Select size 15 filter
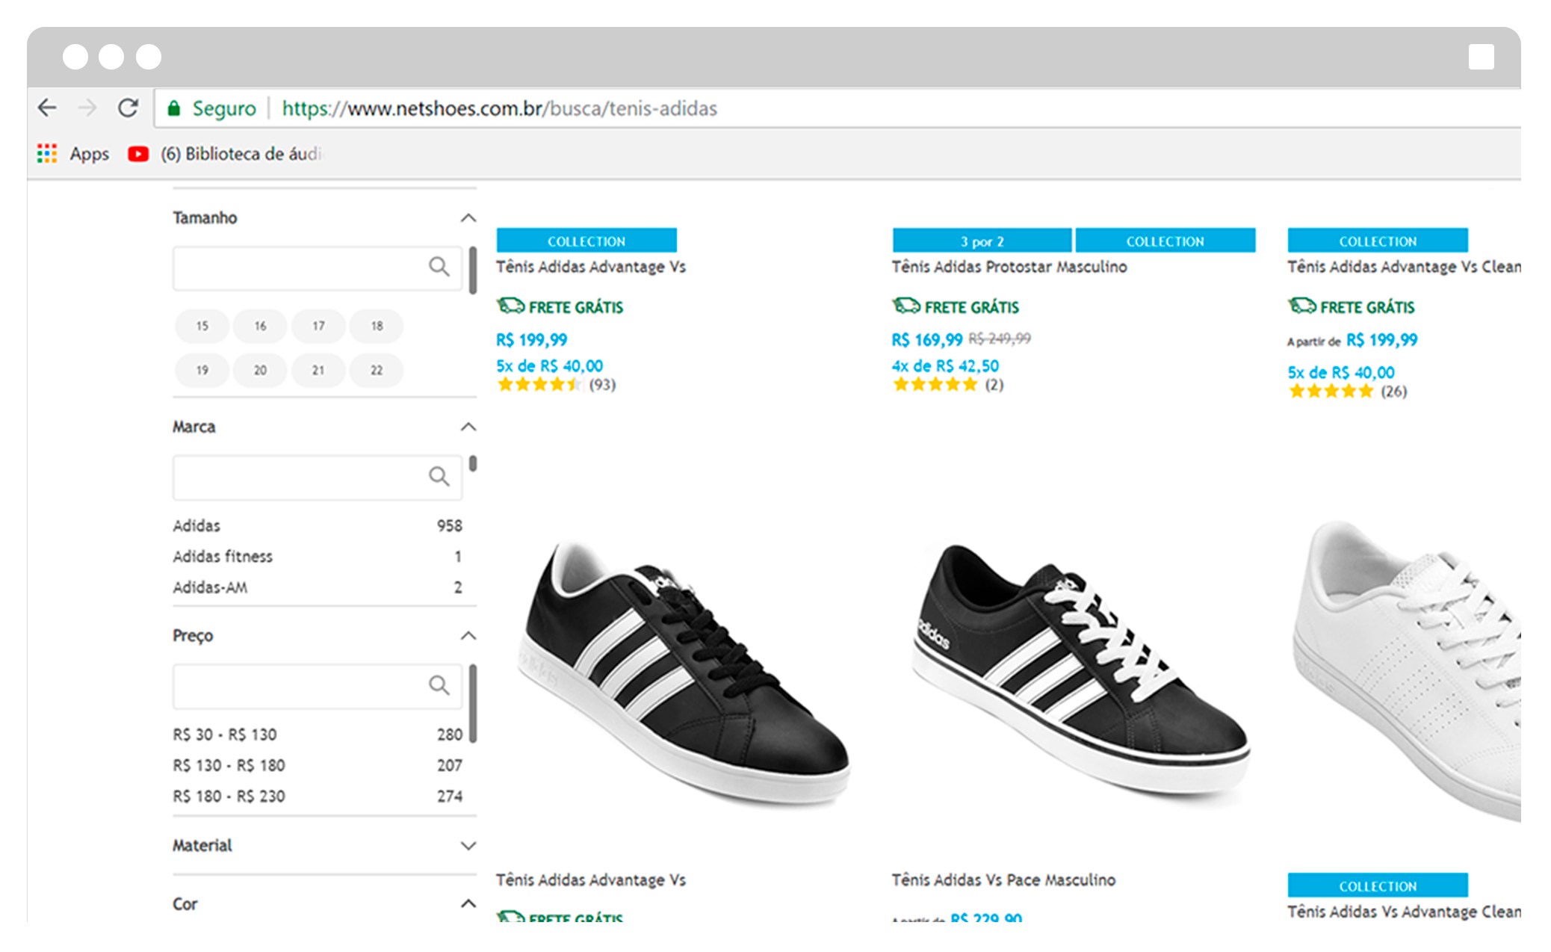This screenshot has height=952, width=1551. pyautogui.click(x=202, y=327)
